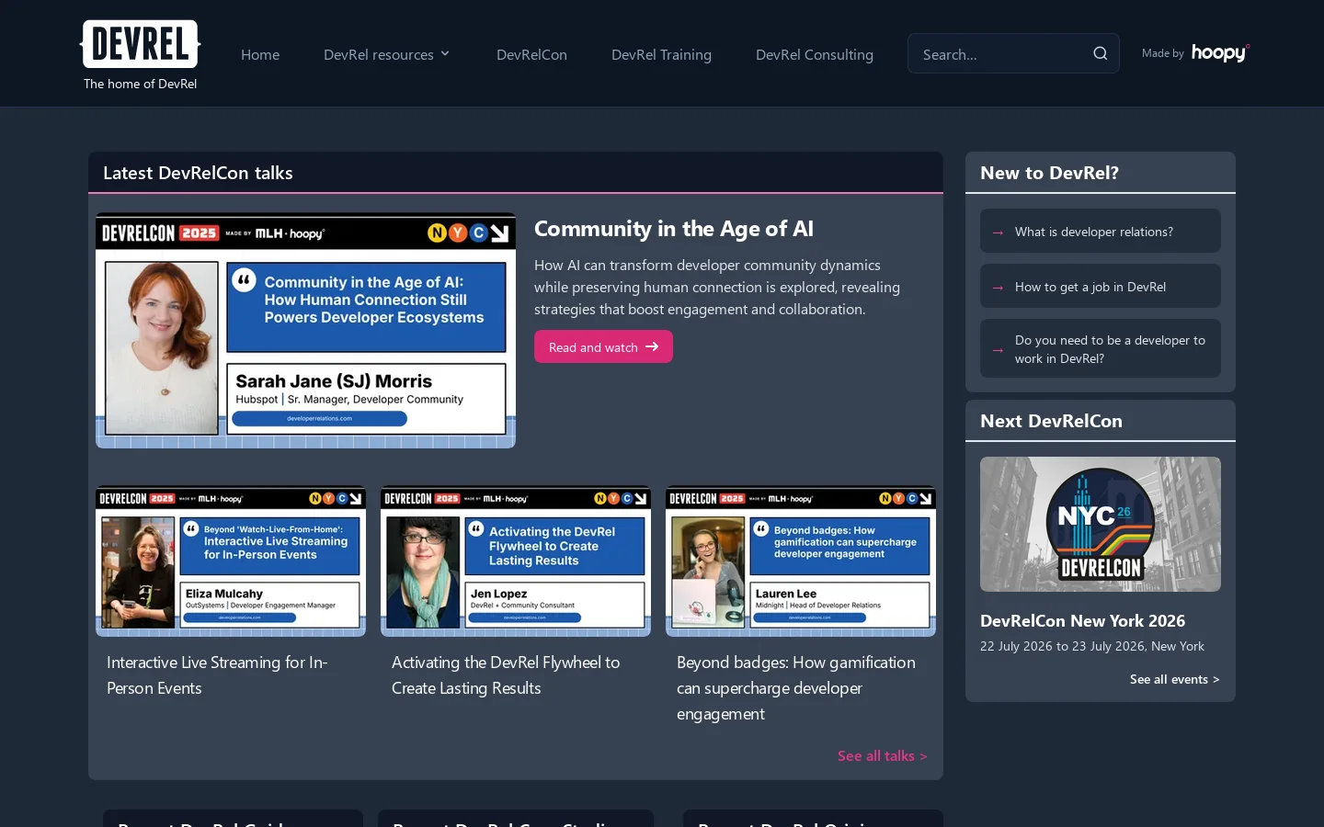
Task: Open DevRelCon New York 2026 title
Action: pyautogui.click(x=1082, y=620)
